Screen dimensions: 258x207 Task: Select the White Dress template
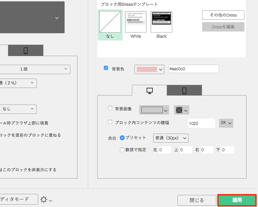135,22
